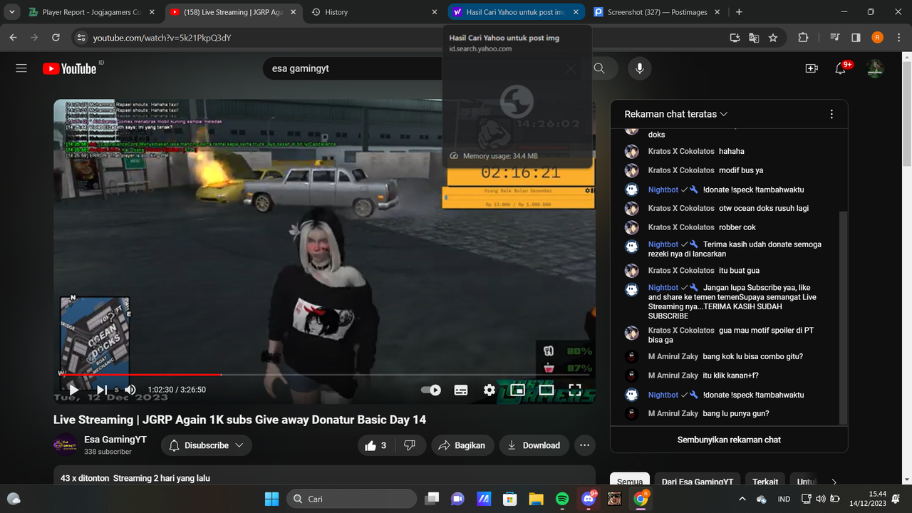Switch to the Screenshot (327) Postimages tab
The height and width of the screenshot is (513, 912).
[657, 12]
